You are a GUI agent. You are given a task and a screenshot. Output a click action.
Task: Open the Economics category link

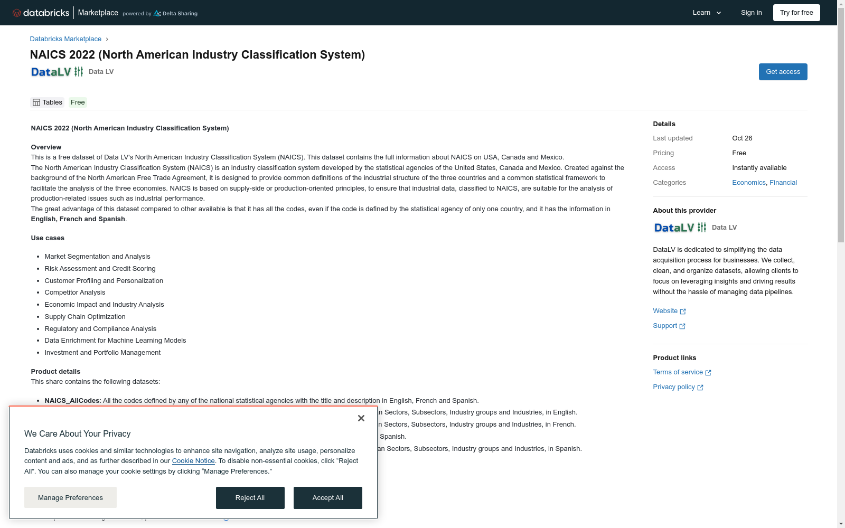click(749, 183)
